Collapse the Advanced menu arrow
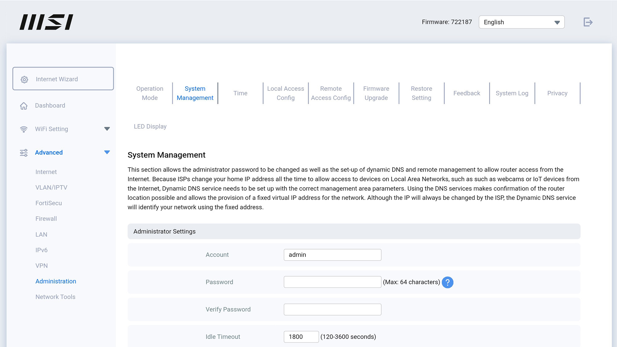Screen dimensions: 617x347 (107, 152)
